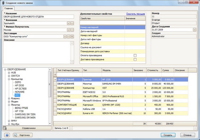Image resolution: width=200 pixels, height=140 pixels.
Task: Expand the Дата Создания date dropdown
Action: coord(194,30)
